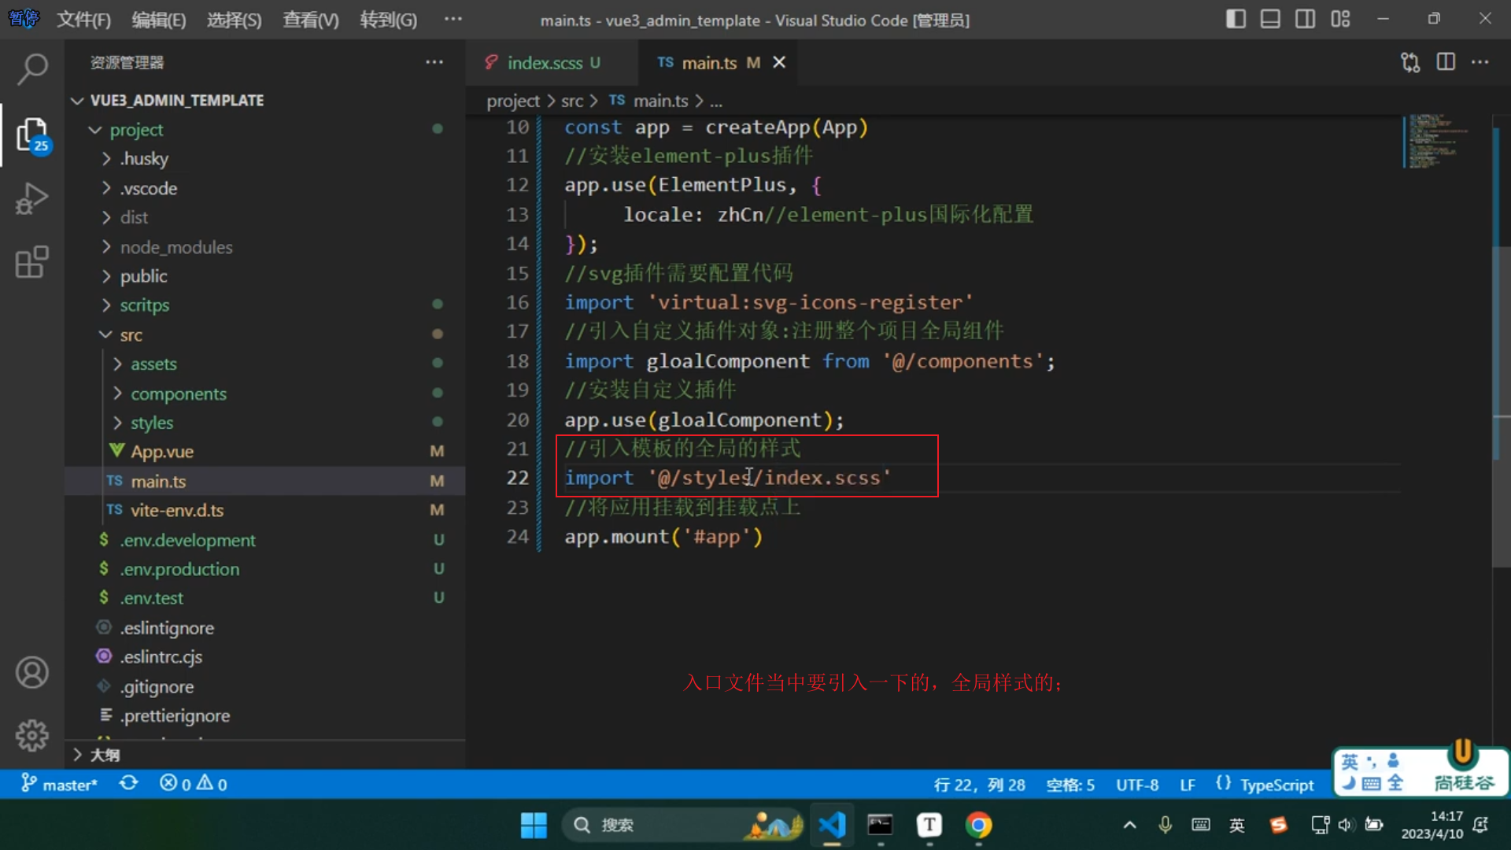Image resolution: width=1511 pixels, height=850 pixels.
Task: Open the Run and Debug view
Action: (x=31, y=198)
